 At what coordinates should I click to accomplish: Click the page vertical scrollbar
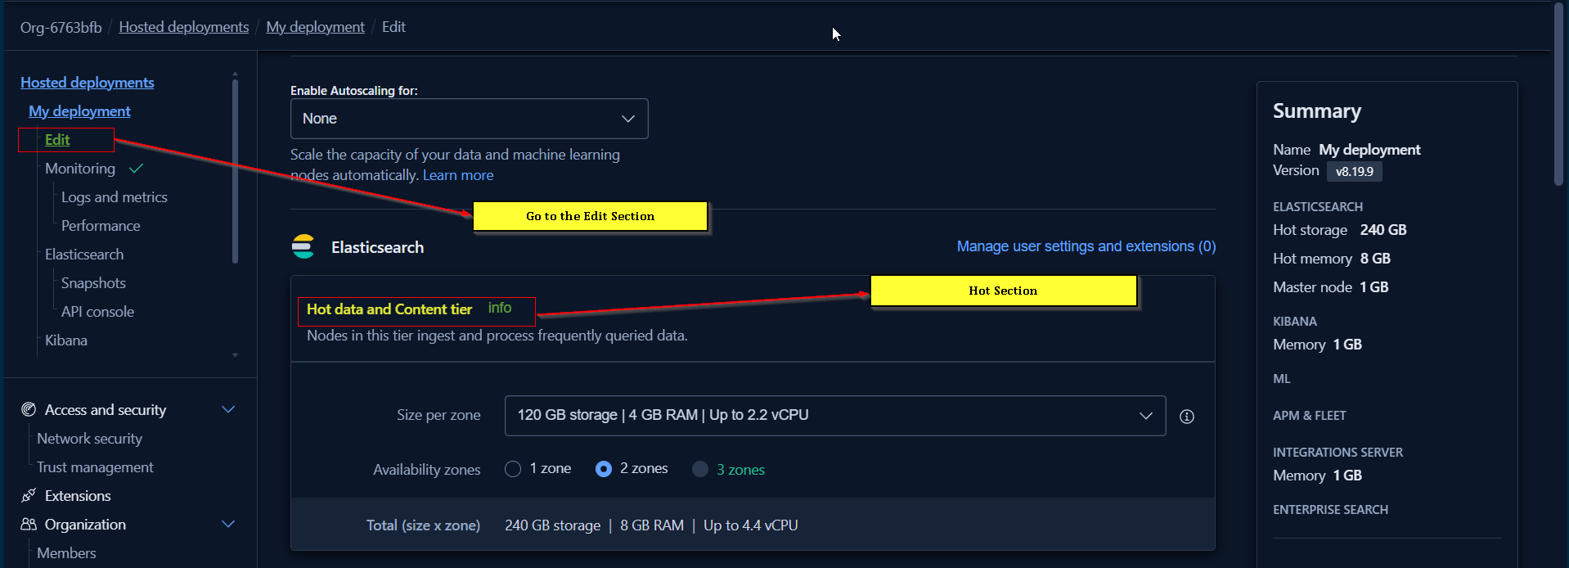[x=1559, y=94]
